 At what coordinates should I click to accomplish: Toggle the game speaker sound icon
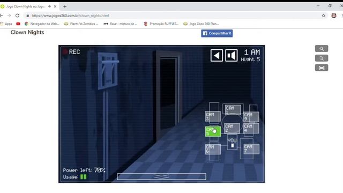(231, 55)
